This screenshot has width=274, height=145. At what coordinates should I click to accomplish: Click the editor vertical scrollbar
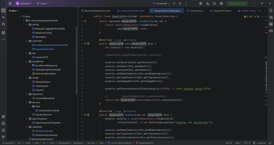266,76
